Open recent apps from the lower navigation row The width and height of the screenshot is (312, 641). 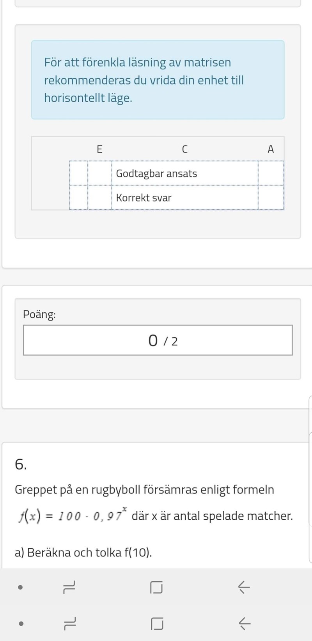click(69, 624)
